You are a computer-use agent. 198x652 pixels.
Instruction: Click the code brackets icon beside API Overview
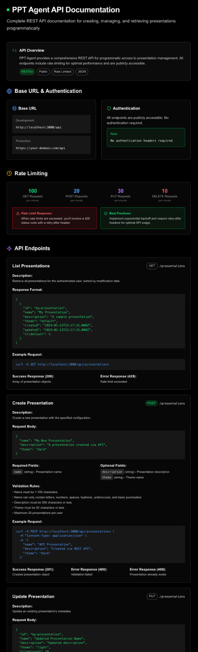(x=15, y=51)
